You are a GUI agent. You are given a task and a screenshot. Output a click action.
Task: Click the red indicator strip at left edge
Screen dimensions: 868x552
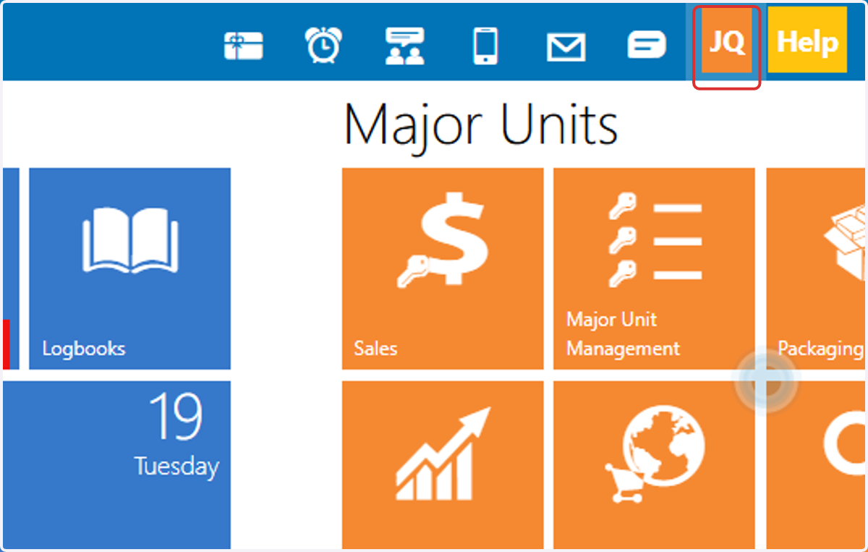coord(7,344)
